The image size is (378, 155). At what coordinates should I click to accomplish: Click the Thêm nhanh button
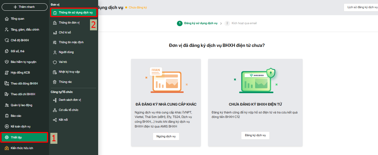coord(24,7)
